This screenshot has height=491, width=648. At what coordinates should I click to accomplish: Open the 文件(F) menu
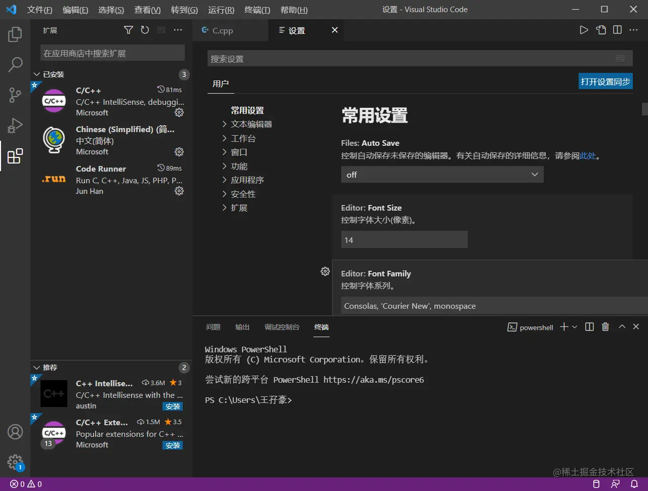click(40, 10)
